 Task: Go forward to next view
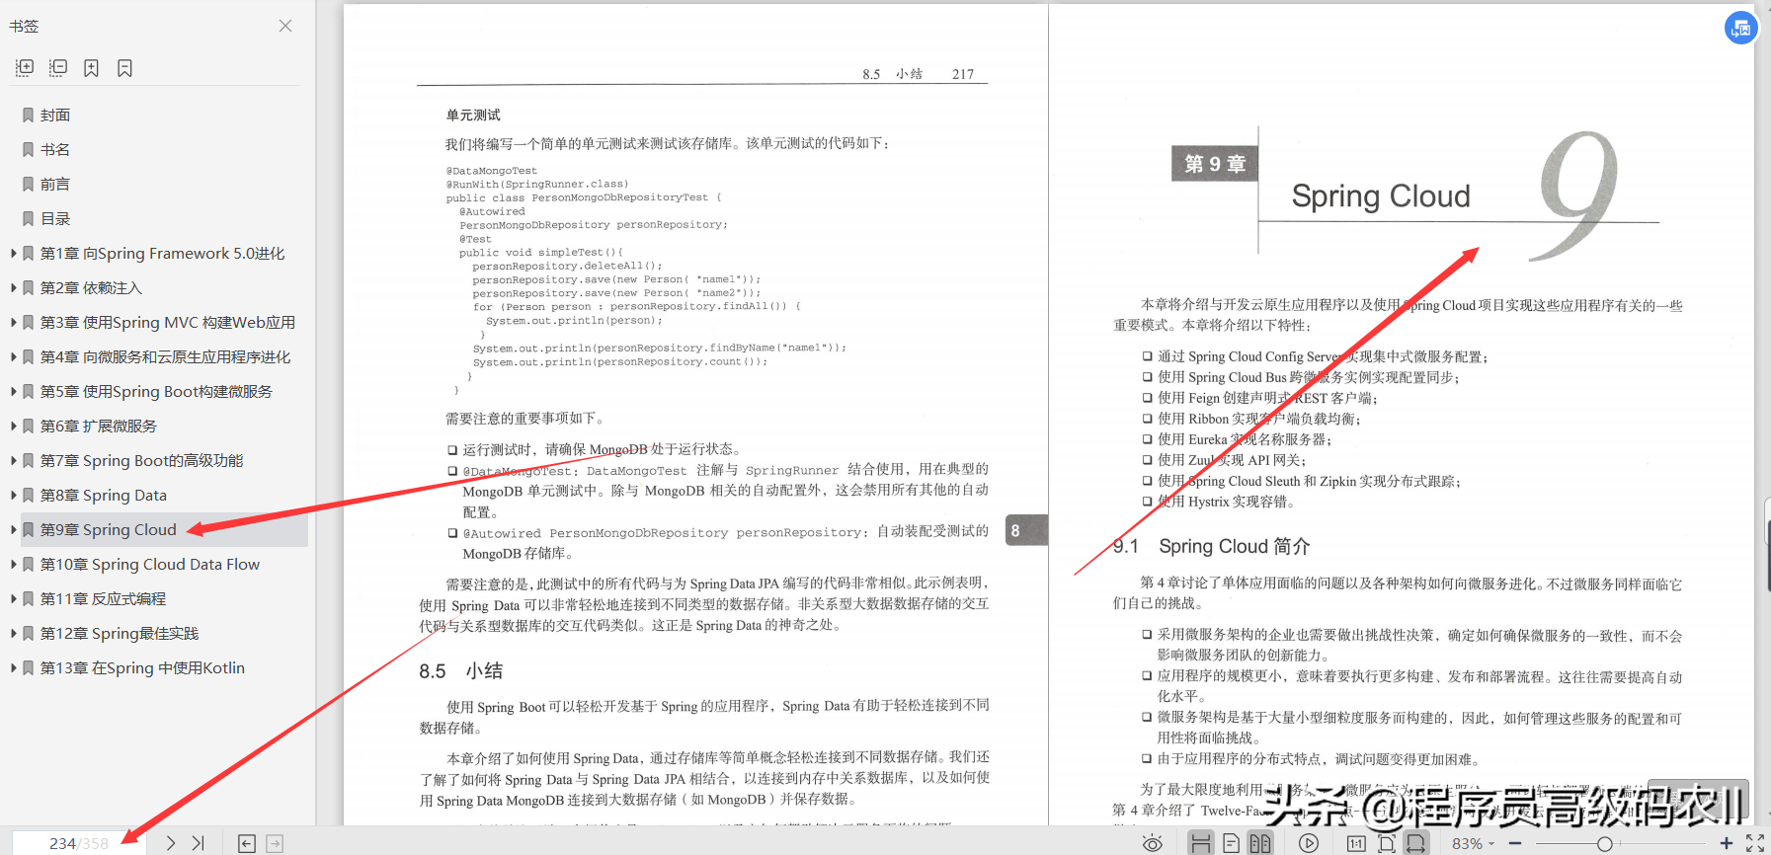[275, 843]
